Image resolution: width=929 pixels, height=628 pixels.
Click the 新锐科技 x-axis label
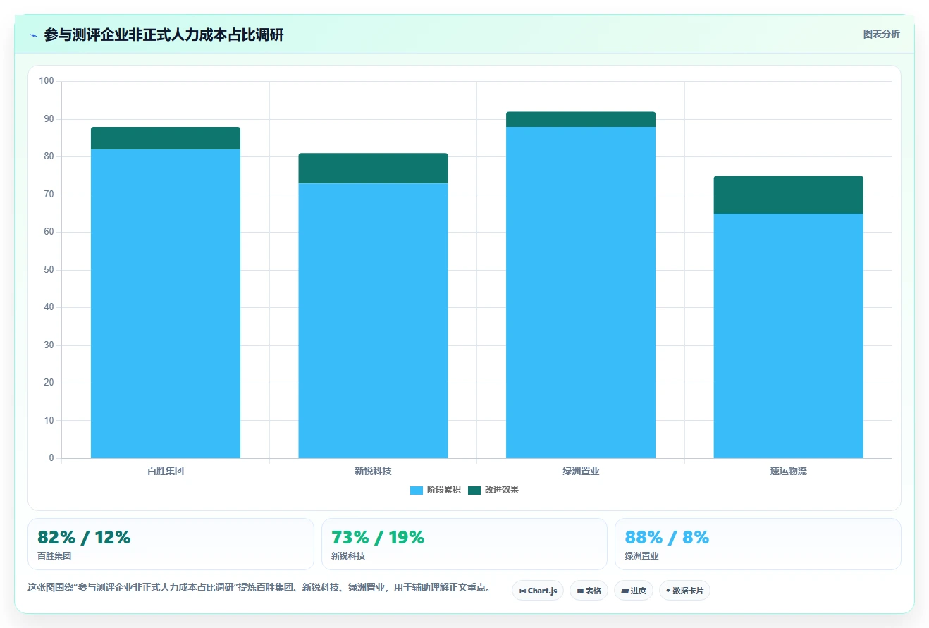click(x=373, y=471)
